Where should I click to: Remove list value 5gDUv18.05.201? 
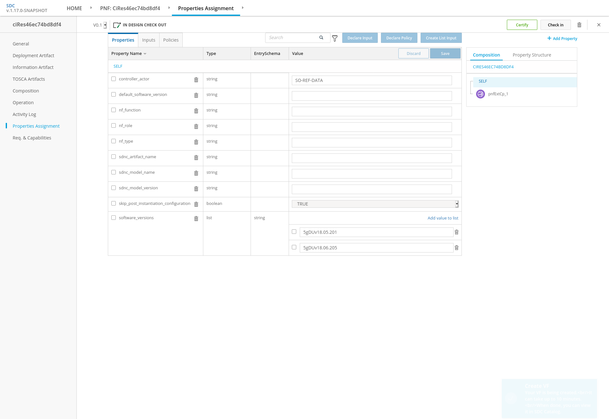point(456,232)
